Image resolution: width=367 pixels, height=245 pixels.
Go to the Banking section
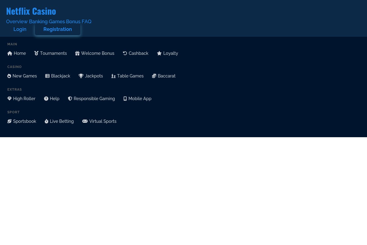[x=38, y=21]
